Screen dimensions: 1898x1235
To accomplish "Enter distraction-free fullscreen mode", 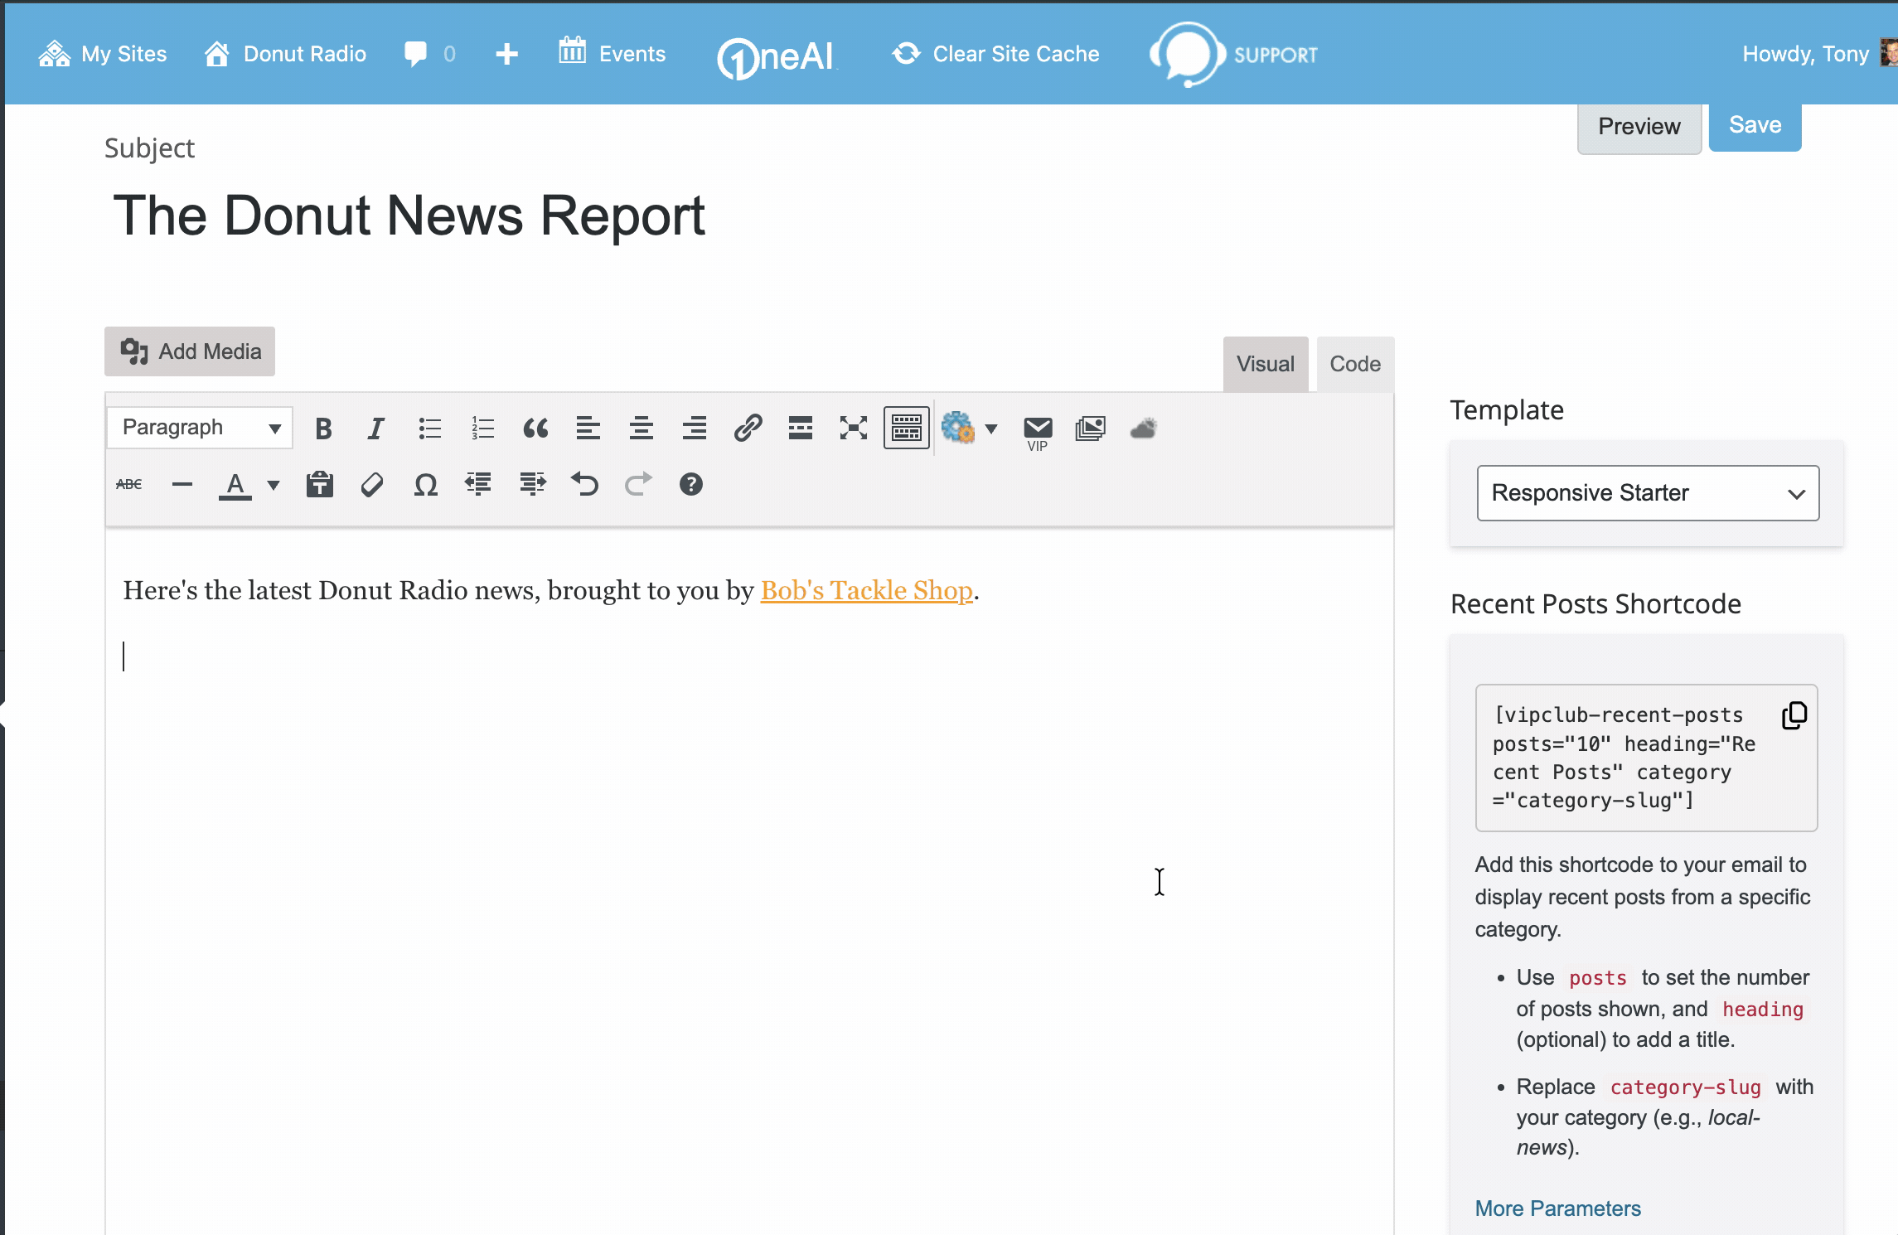I will click(853, 429).
